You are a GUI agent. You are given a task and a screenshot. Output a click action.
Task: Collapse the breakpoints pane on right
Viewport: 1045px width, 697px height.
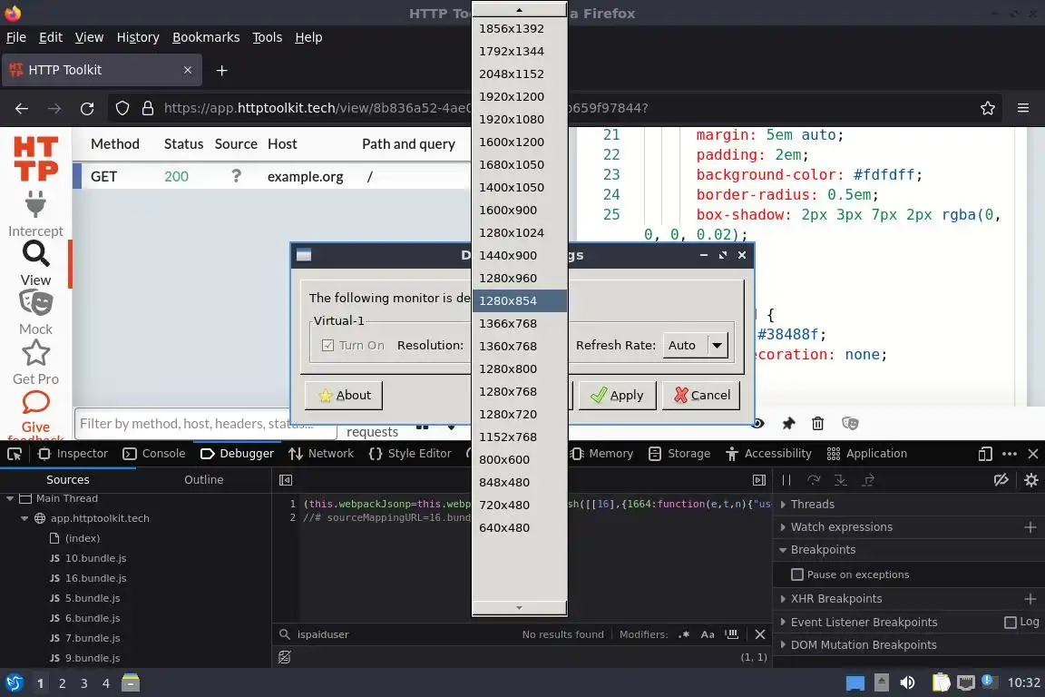759,479
